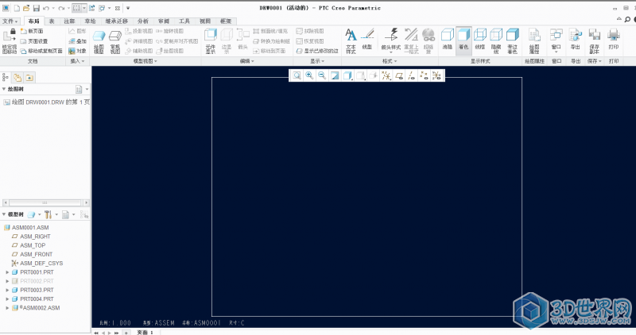
Task: Open the 窗口 (Window) dropdown button
Action: tap(556, 40)
